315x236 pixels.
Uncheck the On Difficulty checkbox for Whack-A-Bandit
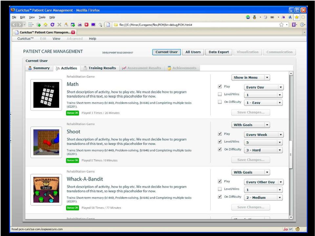point(220,197)
